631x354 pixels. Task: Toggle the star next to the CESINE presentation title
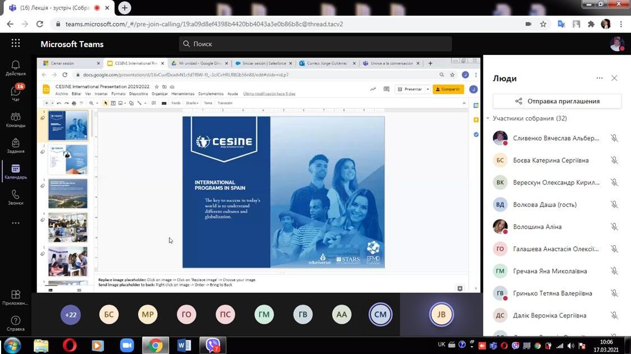[157, 86]
